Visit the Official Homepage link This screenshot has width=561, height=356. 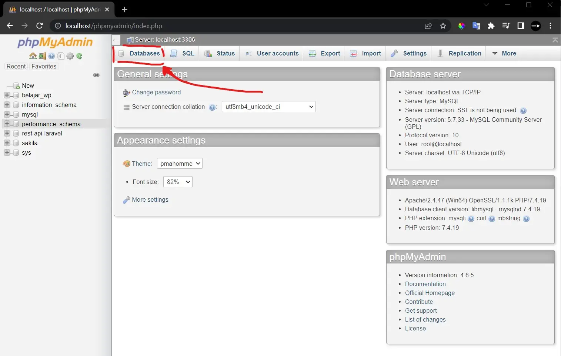point(430,293)
